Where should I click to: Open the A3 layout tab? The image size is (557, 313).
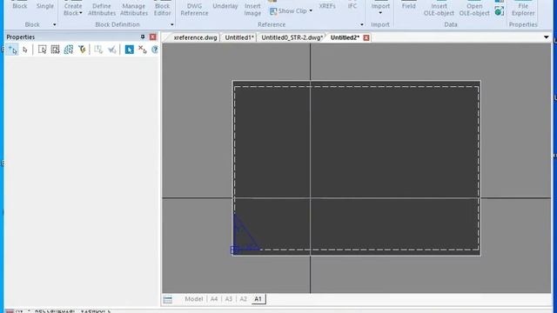click(228, 299)
